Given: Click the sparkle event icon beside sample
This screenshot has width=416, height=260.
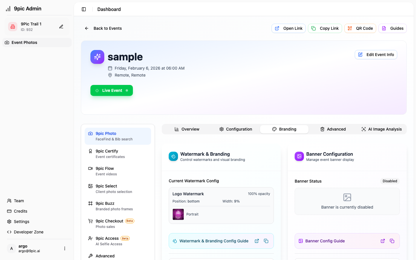Looking at the screenshot, I should tap(97, 57).
